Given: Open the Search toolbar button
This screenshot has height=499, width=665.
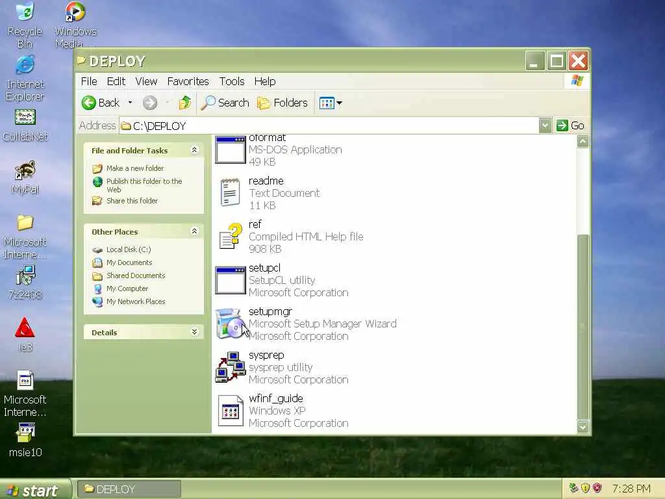Looking at the screenshot, I should (x=225, y=103).
